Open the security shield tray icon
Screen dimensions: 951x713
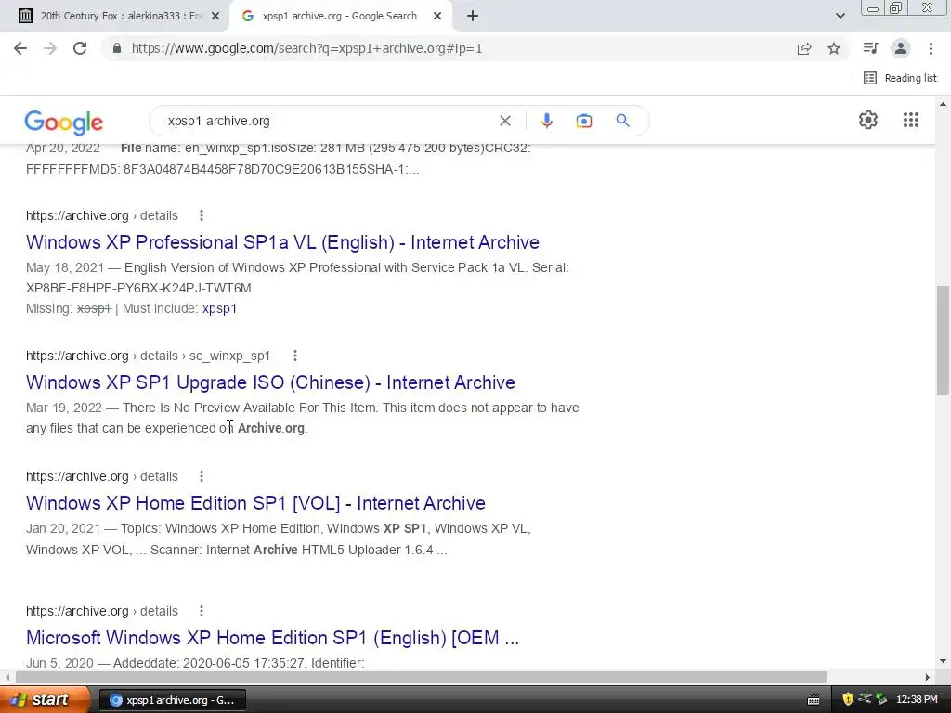(848, 700)
